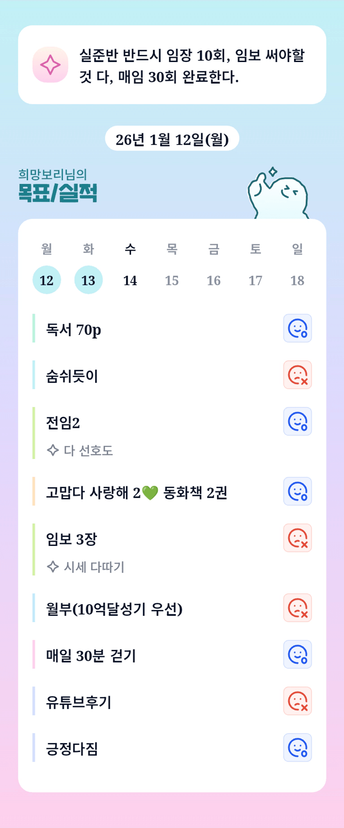The height and width of the screenshot is (828, 344).
Task: Select Tuesday the 13th in the week row
Action: 88,280
